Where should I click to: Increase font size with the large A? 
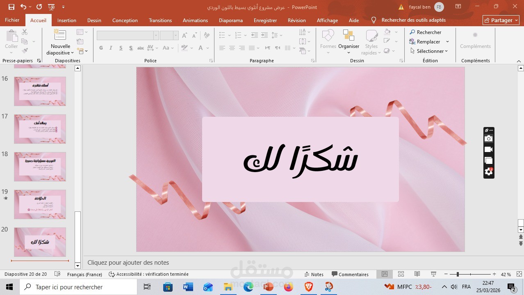tap(185, 35)
